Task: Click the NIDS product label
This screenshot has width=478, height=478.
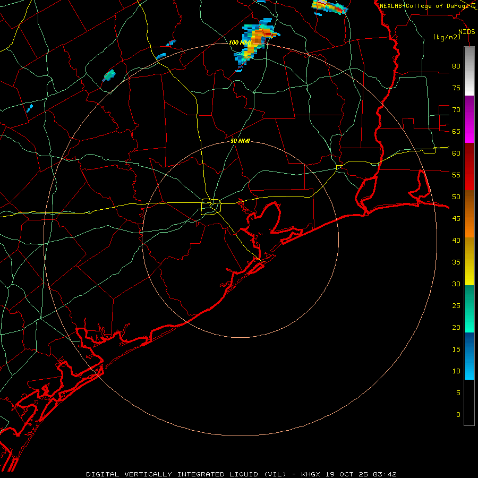Action: pyautogui.click(x=467, y=32)
